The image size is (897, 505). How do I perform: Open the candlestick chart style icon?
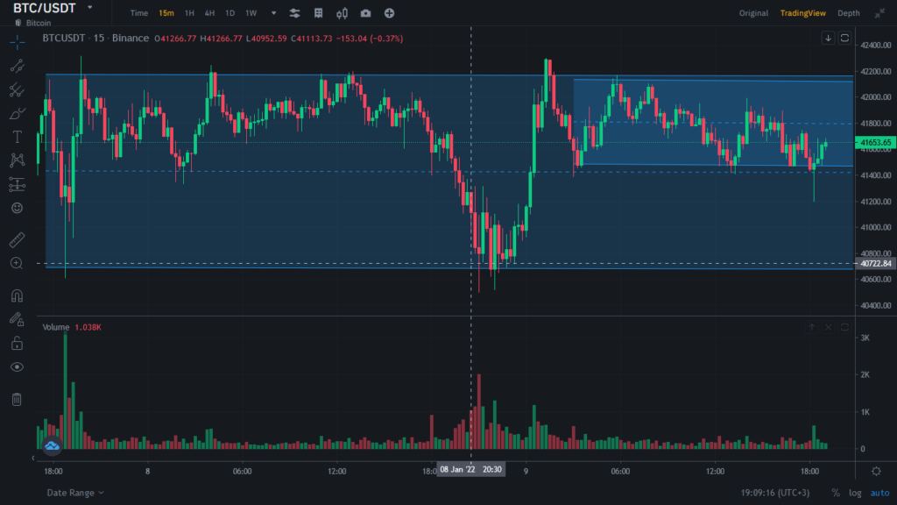pos(342,13)
